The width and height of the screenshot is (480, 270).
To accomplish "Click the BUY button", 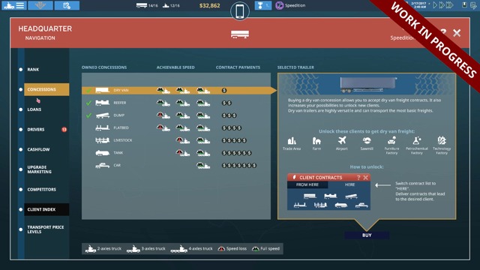I will pyautogui.click(x=367, y=235).
